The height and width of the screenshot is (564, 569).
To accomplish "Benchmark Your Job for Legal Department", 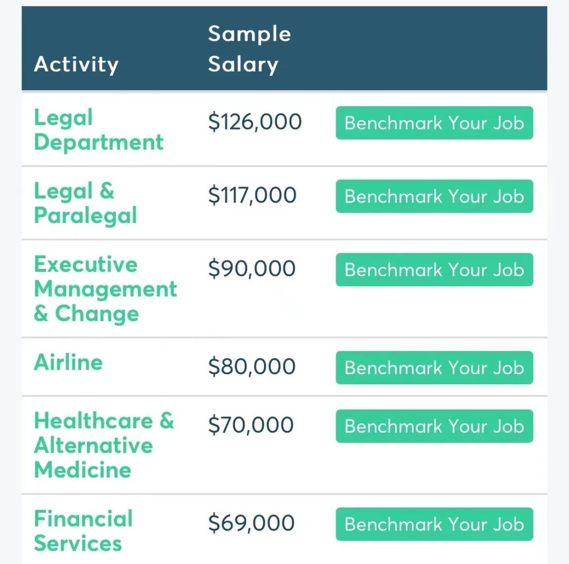I will pos(434,123).
